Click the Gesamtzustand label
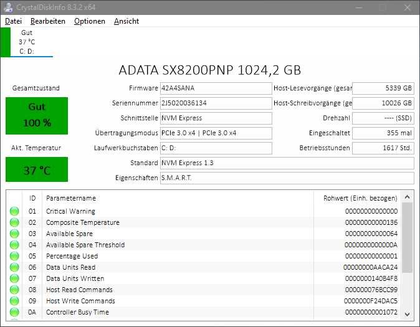This screenshot has height=327, width=420. point(36,88)
